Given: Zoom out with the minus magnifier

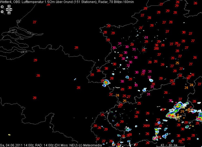Looking at the screenshot, I should (x=2, y=12).
